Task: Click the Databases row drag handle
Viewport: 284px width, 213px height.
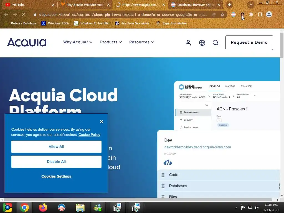Action: tap(163, 186)
